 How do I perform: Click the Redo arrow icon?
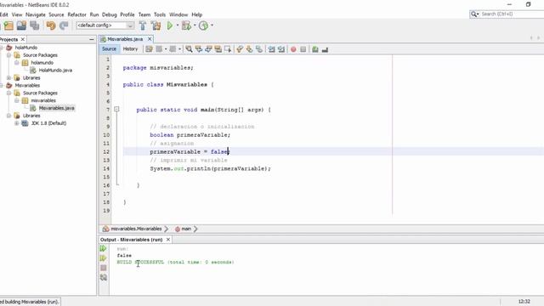[64, 25]
